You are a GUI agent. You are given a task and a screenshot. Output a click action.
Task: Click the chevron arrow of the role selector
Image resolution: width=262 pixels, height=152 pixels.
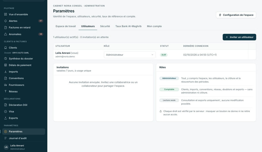tap(152, 55)
